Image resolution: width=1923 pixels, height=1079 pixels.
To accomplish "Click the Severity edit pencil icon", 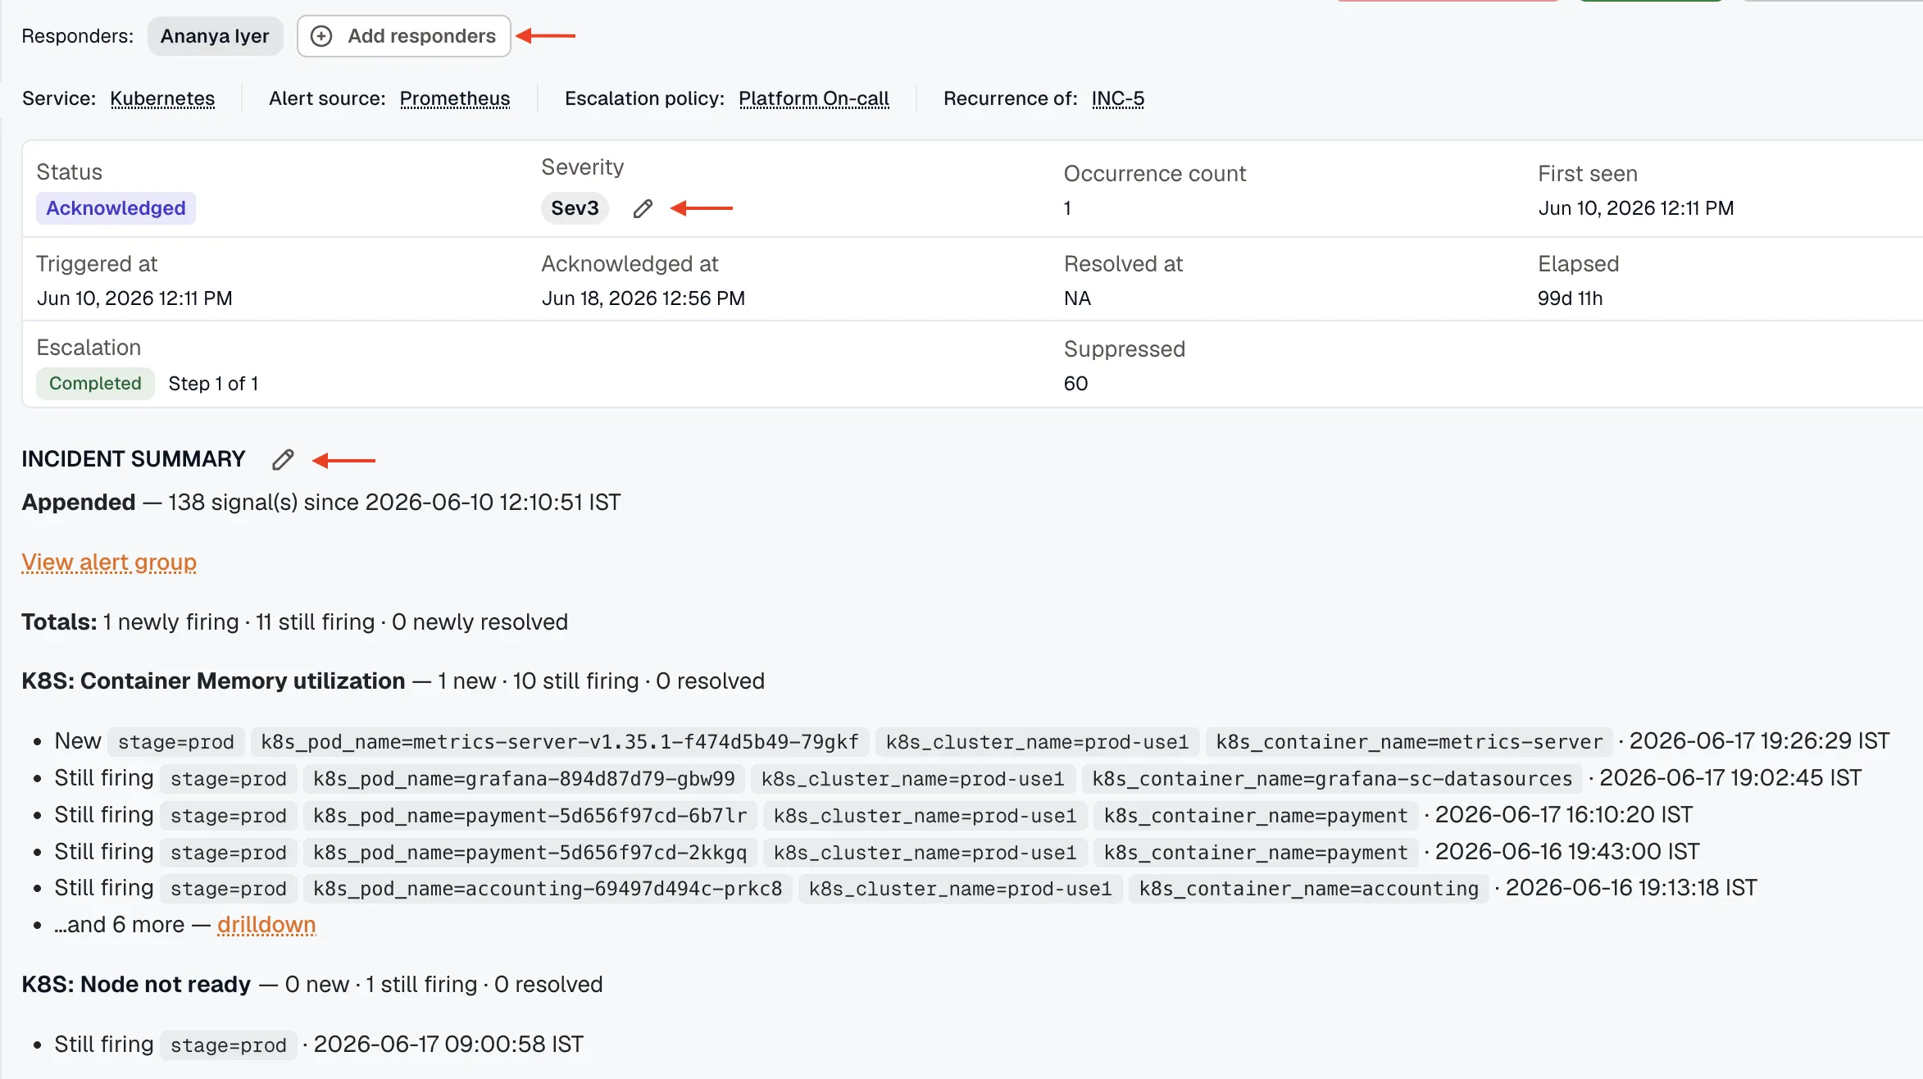I will [x=643, y=209].
